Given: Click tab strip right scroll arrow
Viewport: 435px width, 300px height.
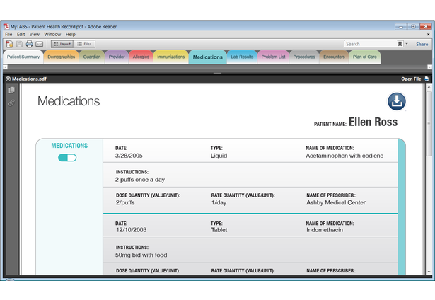Looking at the screenshot, I should pyautogui.click(x=429, y=67).
